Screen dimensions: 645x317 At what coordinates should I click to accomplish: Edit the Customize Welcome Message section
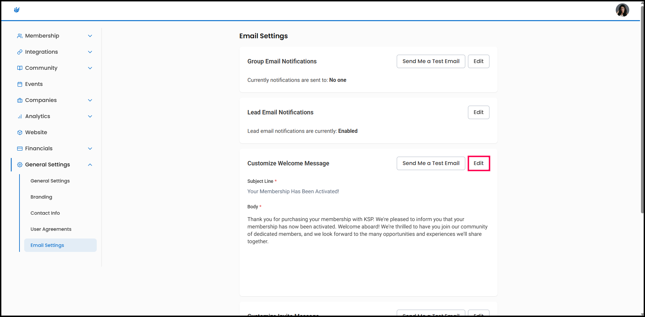click(478, 163)
